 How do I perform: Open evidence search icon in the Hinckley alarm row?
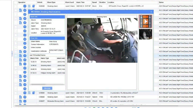21,97
